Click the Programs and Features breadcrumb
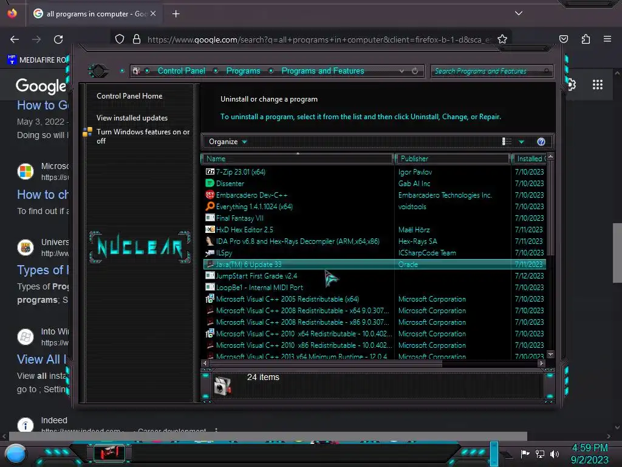Screen dimensions: 622x467 [323, 71]
